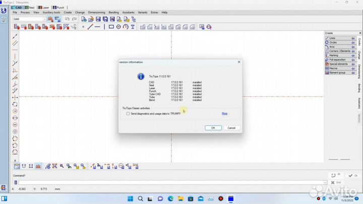Switch to the Nest module tab
This screenshot has height=204, width=363.
point(30,8)
